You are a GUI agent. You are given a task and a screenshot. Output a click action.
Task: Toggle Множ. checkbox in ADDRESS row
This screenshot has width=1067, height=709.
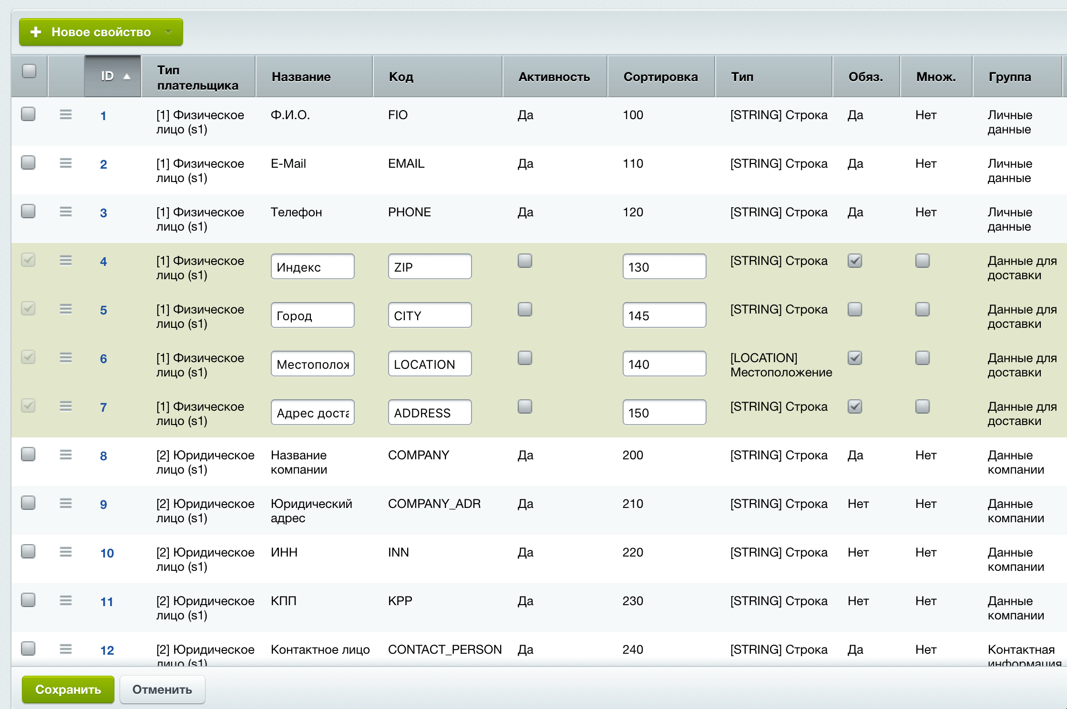click(923, 406)
